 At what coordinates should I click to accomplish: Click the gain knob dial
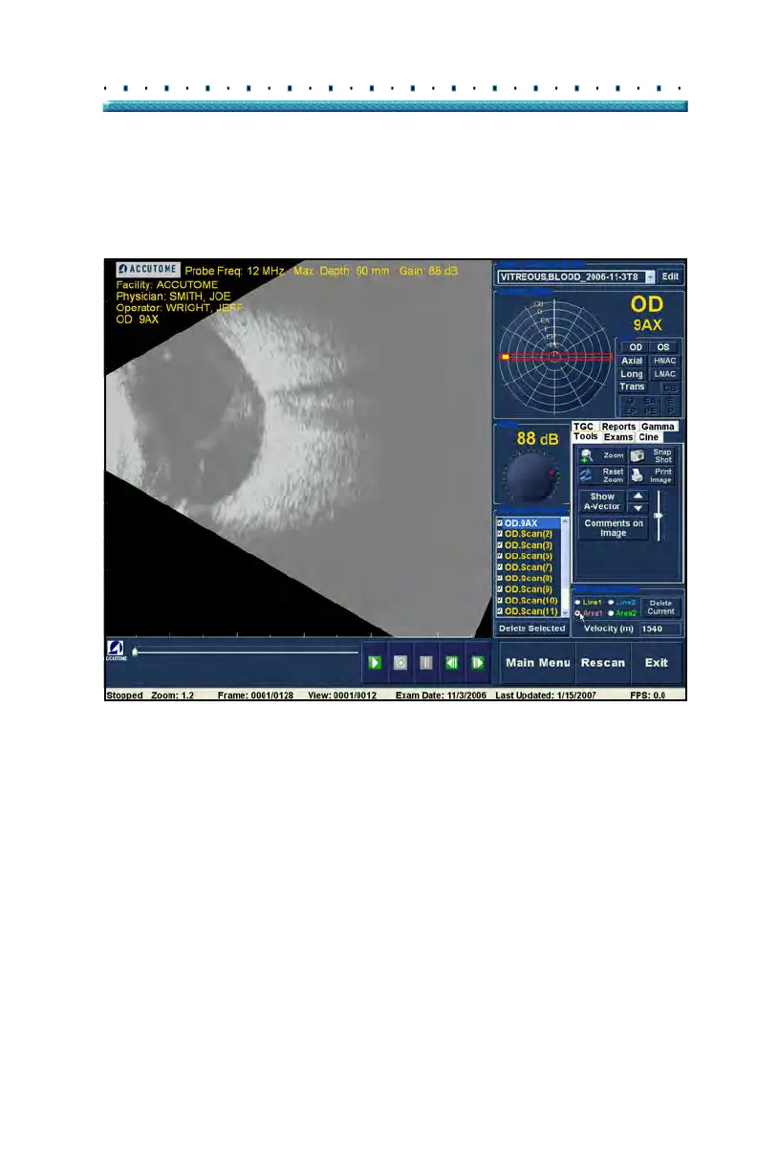tap(531, 476)
